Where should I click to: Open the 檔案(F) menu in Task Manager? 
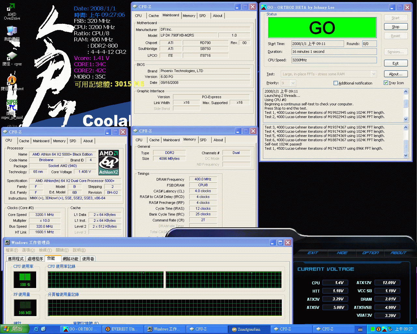pos(12,250)
